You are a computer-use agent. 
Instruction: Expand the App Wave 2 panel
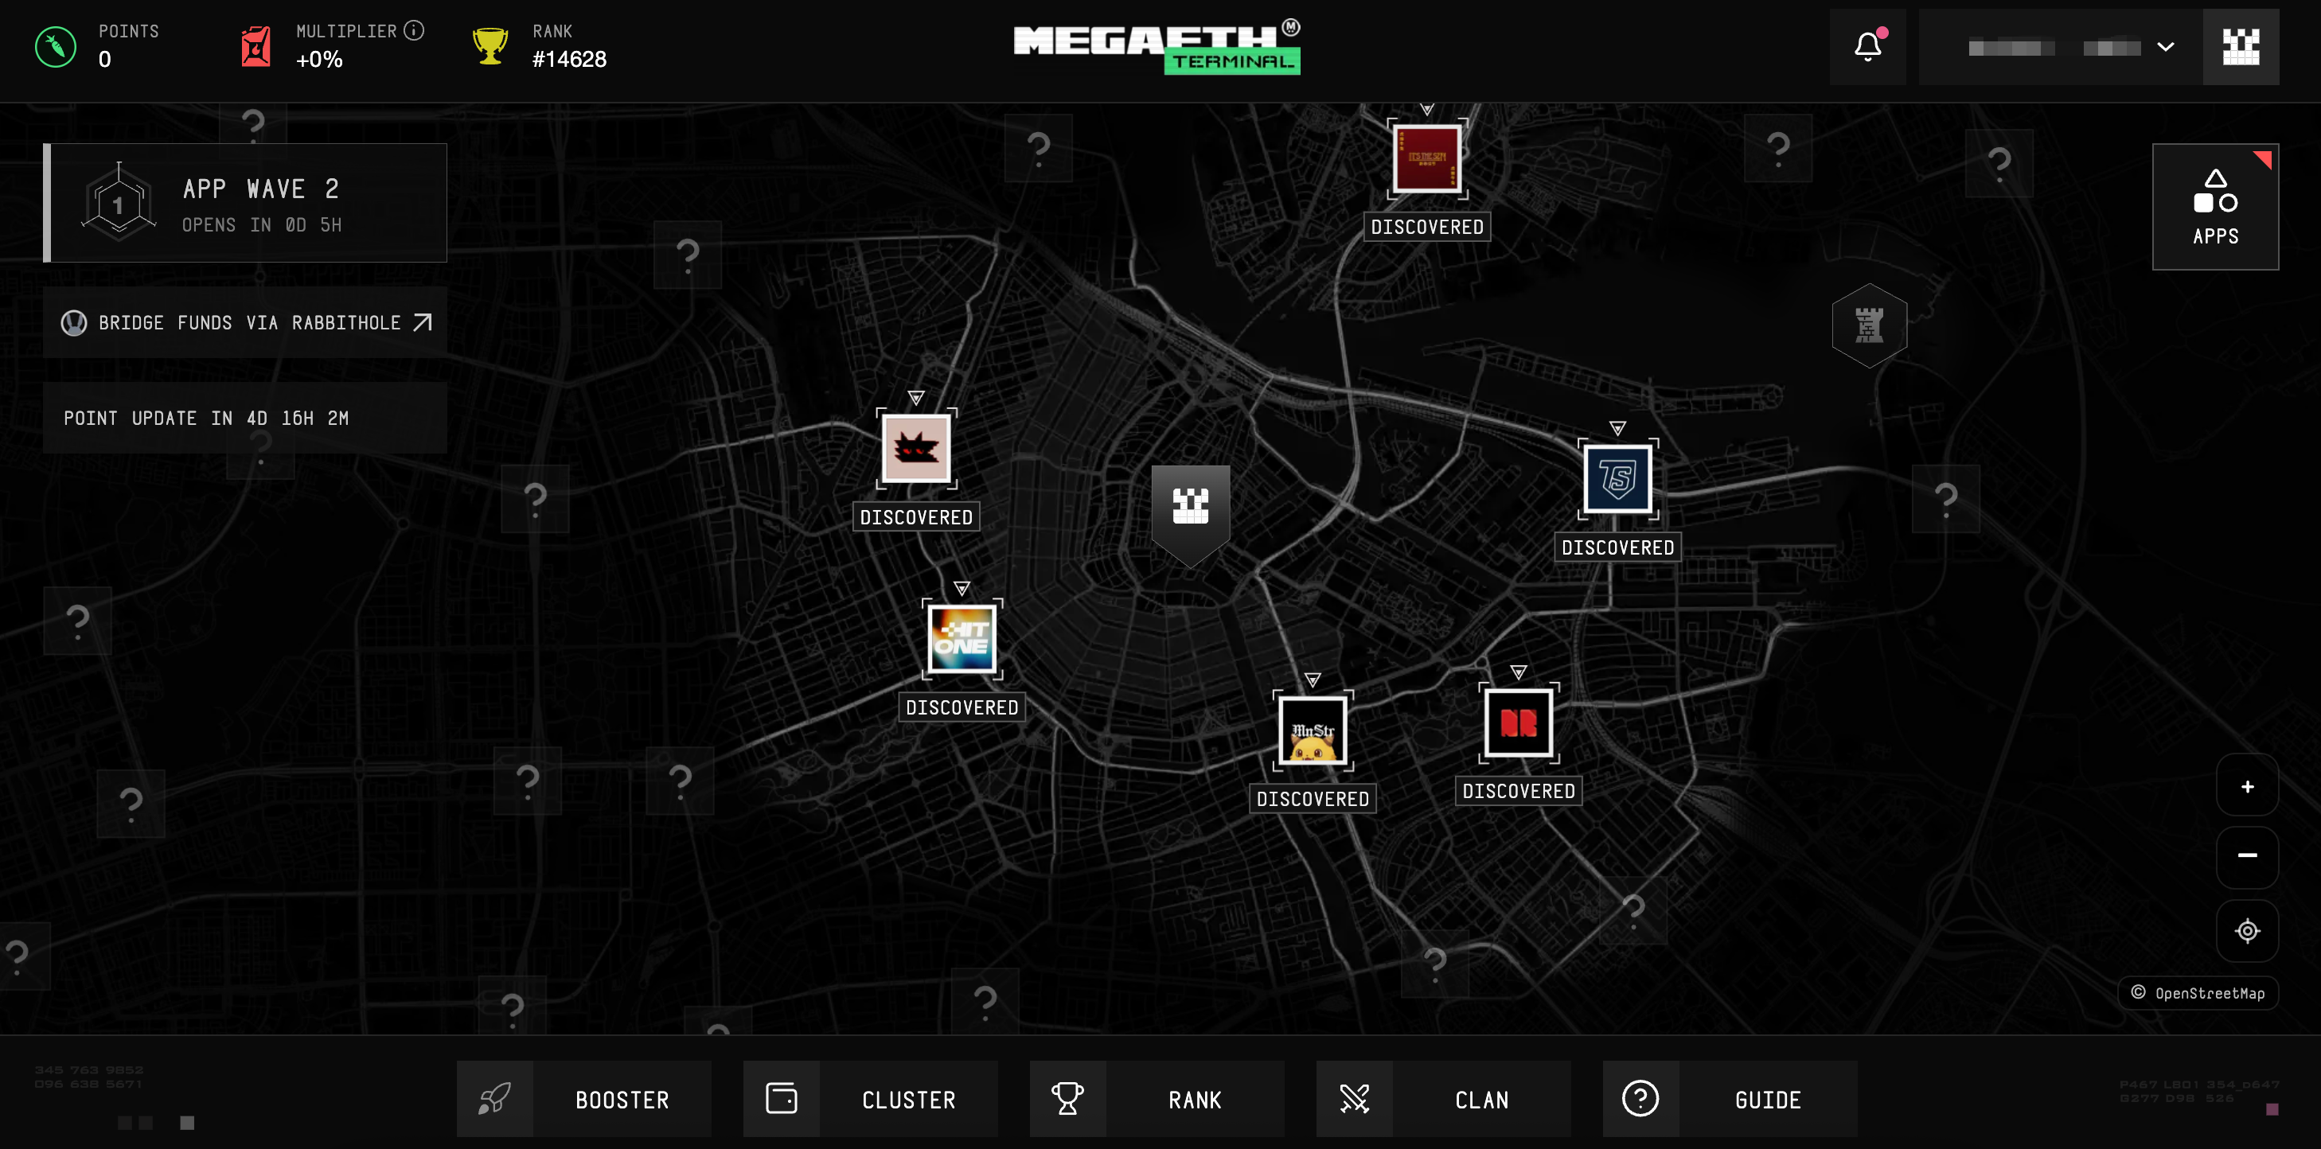click(245, 204)
